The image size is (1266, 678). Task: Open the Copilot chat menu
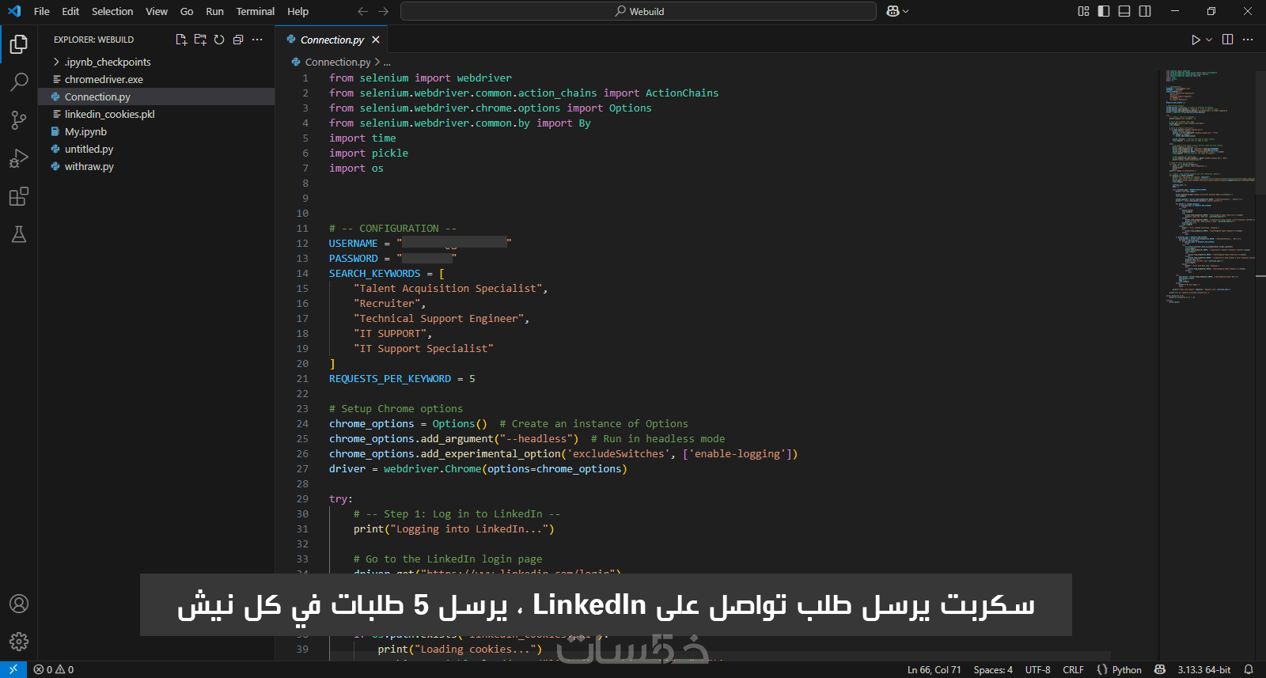tap(897, 11)
